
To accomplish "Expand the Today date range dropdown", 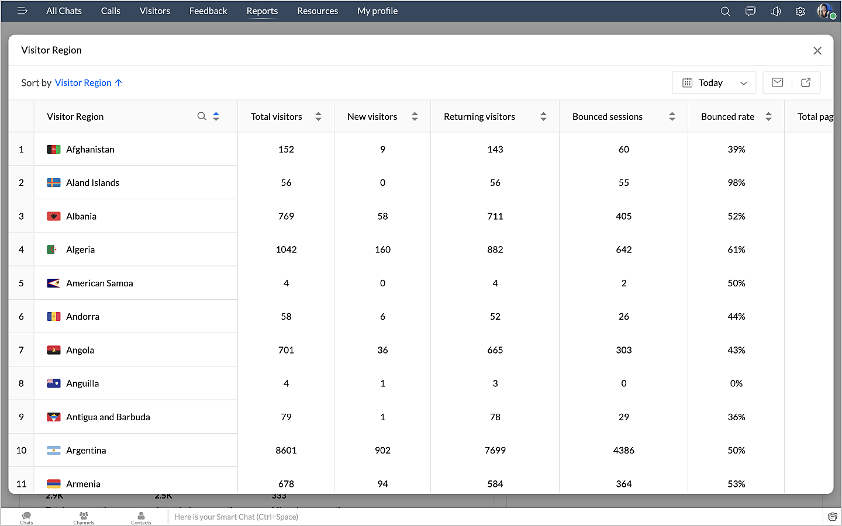I will (714, 82).
